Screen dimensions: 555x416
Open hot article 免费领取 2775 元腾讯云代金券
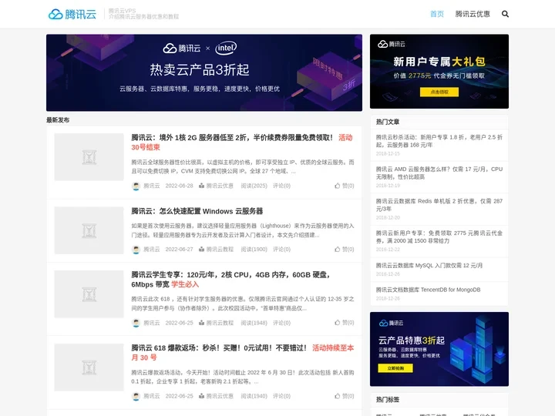[439, 237]
